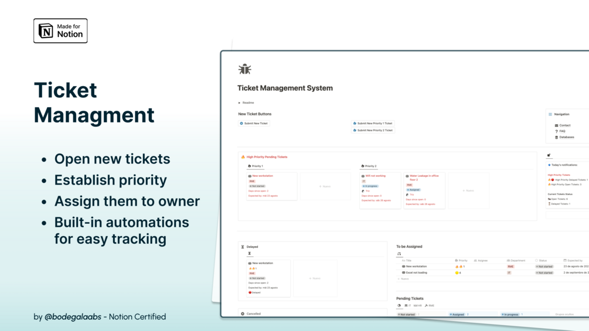Click the Nuevo placeholder in Delayed gallery

coord(315,278)
